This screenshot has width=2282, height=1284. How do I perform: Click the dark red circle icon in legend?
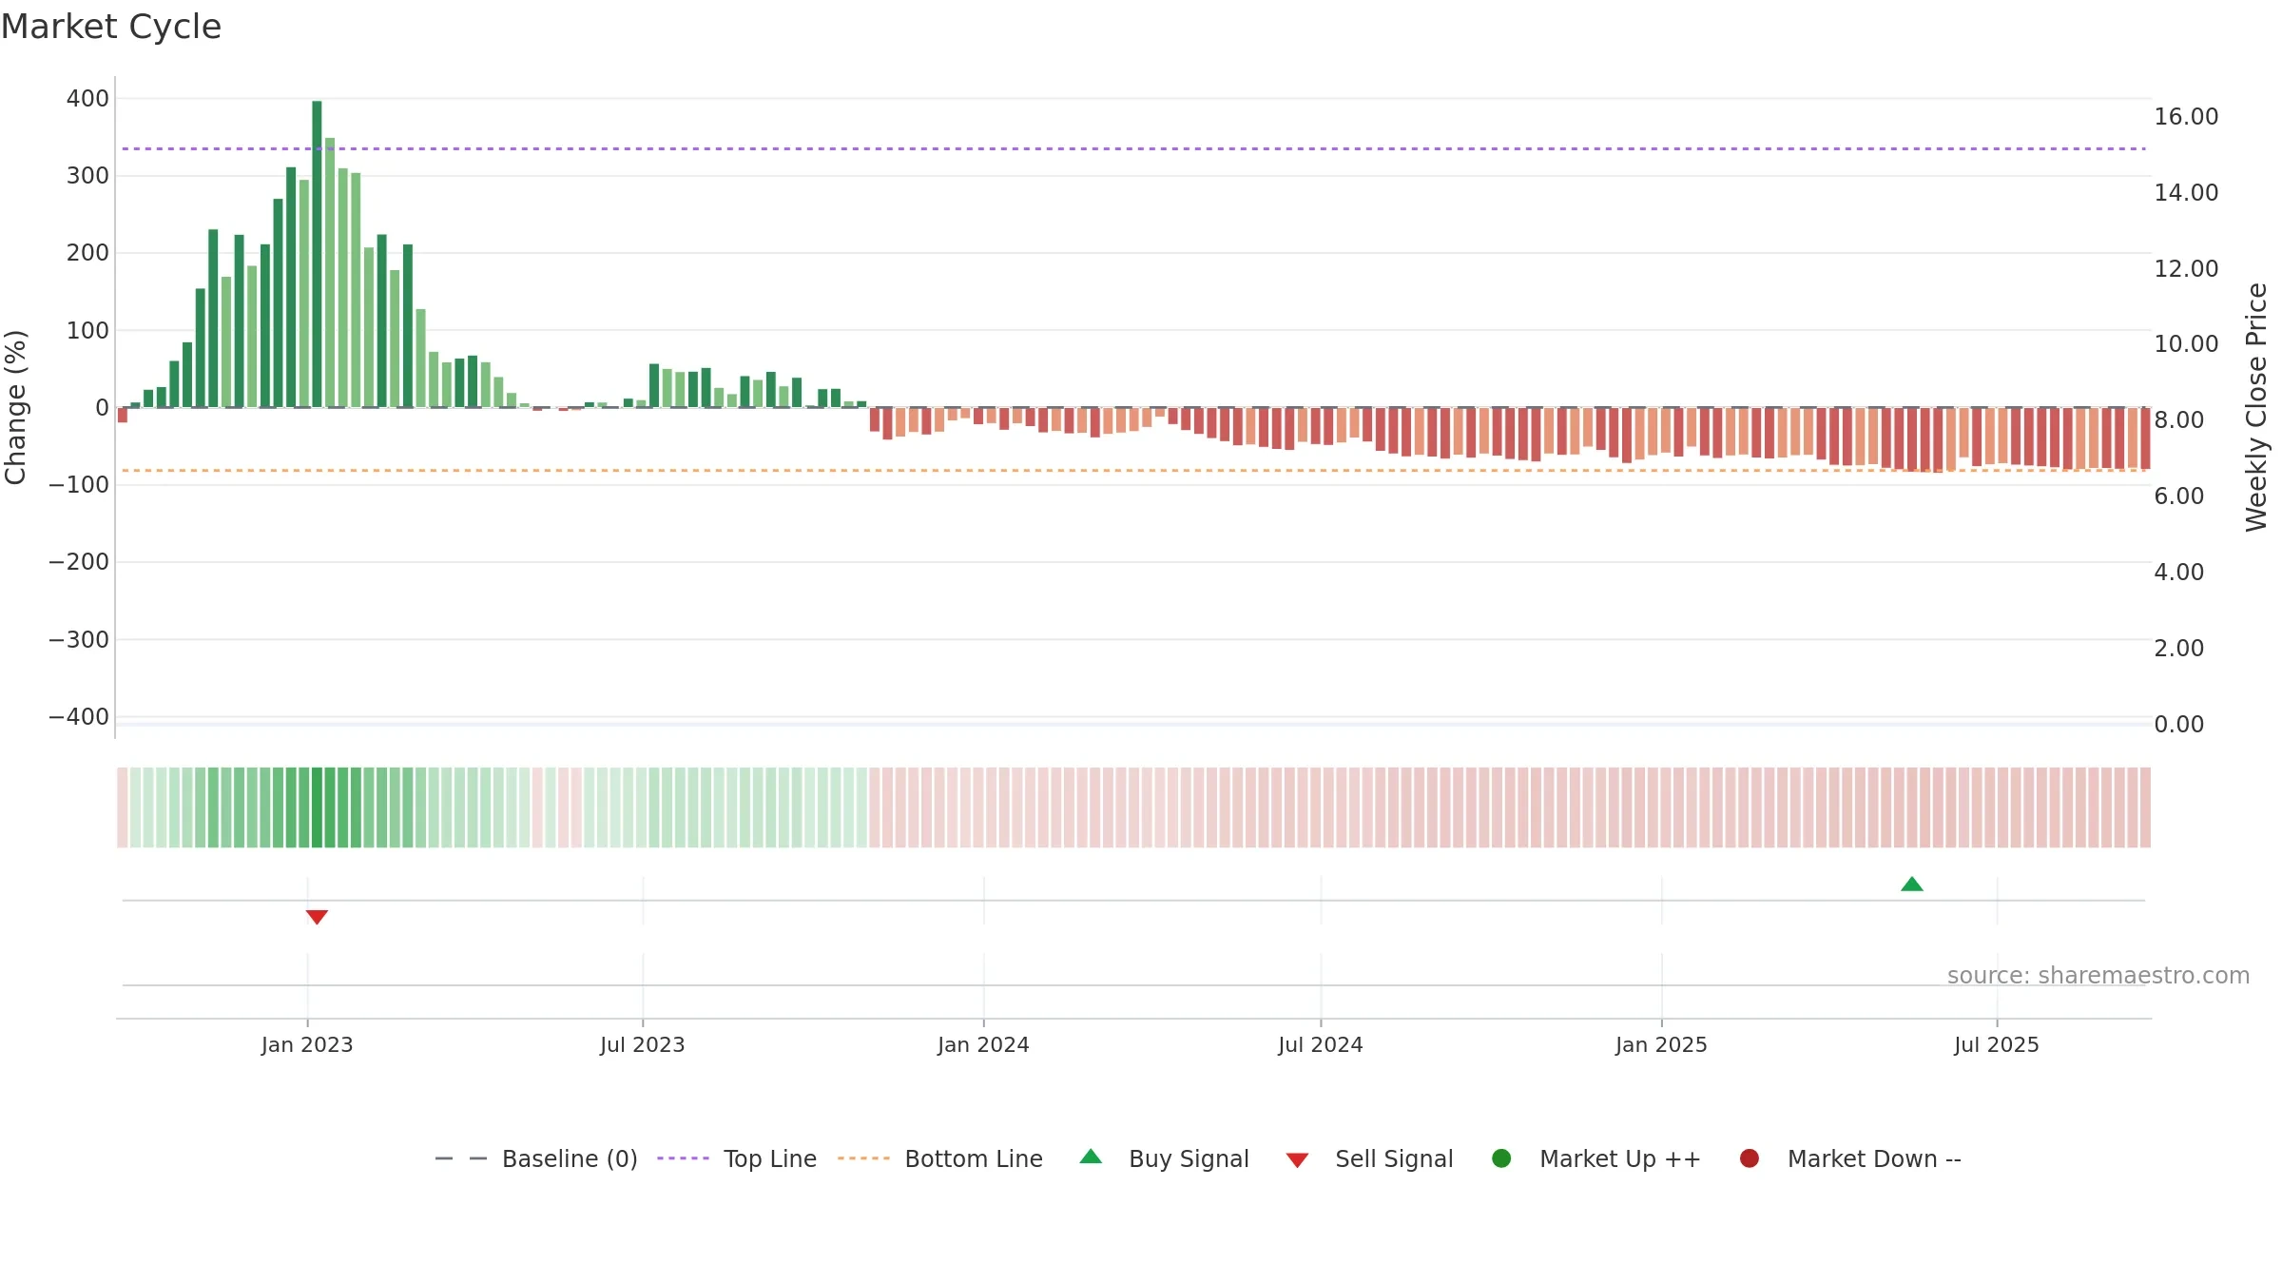point(1749,1158)
